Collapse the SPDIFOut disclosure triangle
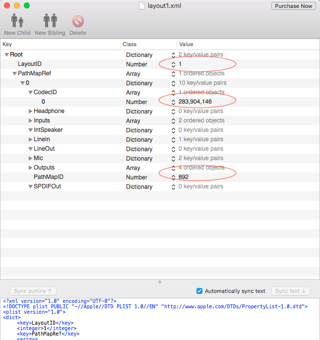Viewport: 320px width, 340px height. pos(31,187)
